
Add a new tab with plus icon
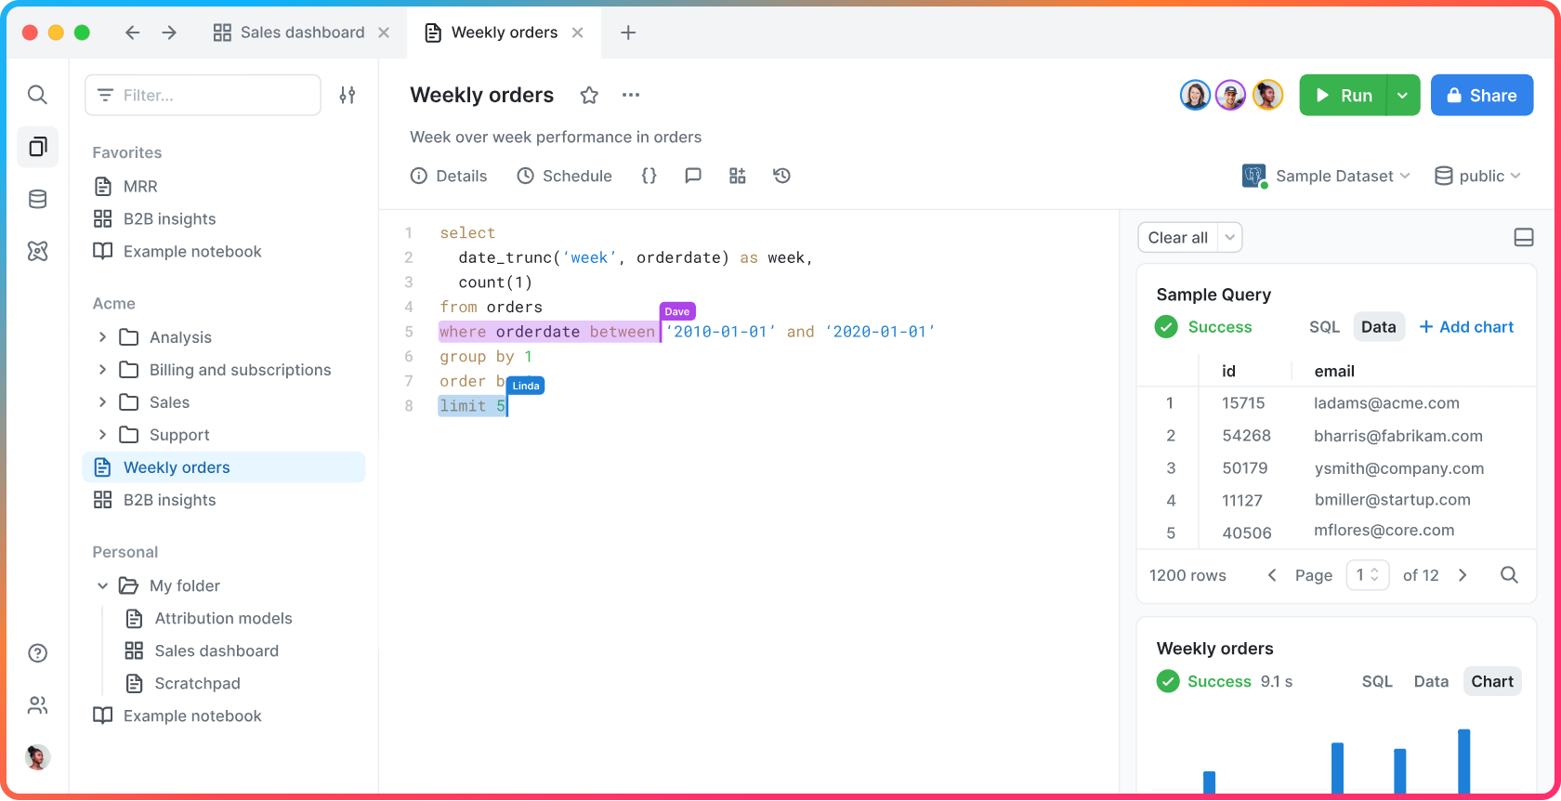click(628, 33)
